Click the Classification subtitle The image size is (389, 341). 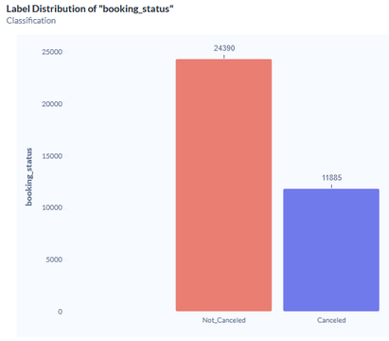(x=31, y=21)
